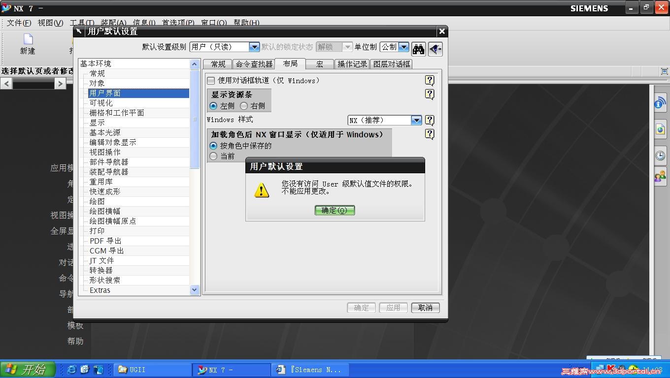Select the 布局 tab
The image size is (670, 378).
[x=290, y=63]
